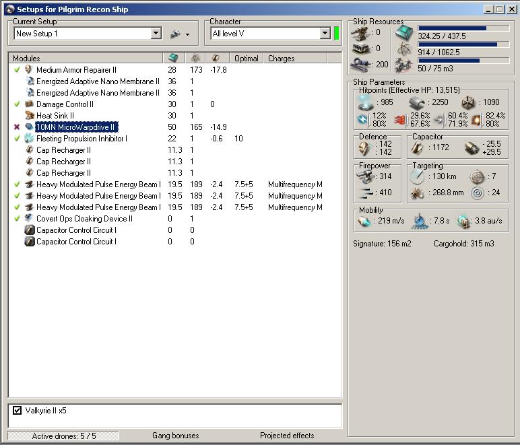Image resolution: width=520 pixels, height=445 pixels.
Task: Click the scan resolution icon showing 268.8 mm
Action: (x=417, y=193)
